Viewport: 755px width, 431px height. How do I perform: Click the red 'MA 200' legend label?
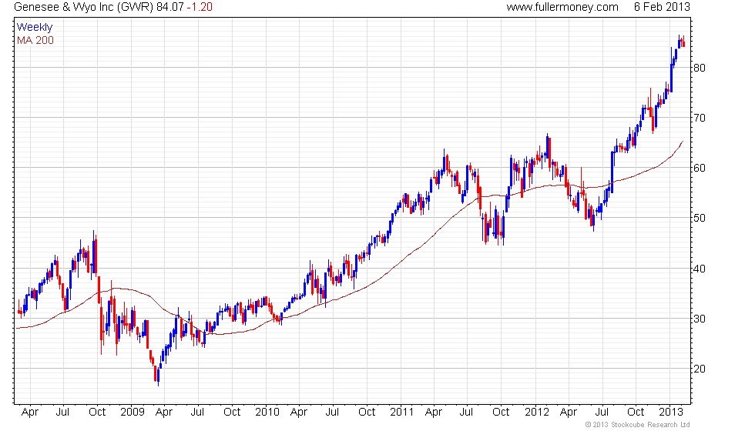tap(35, 40)
